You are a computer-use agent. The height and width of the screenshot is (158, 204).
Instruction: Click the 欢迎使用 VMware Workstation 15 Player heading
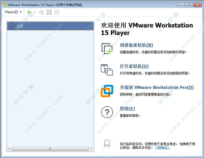point(147,29)
